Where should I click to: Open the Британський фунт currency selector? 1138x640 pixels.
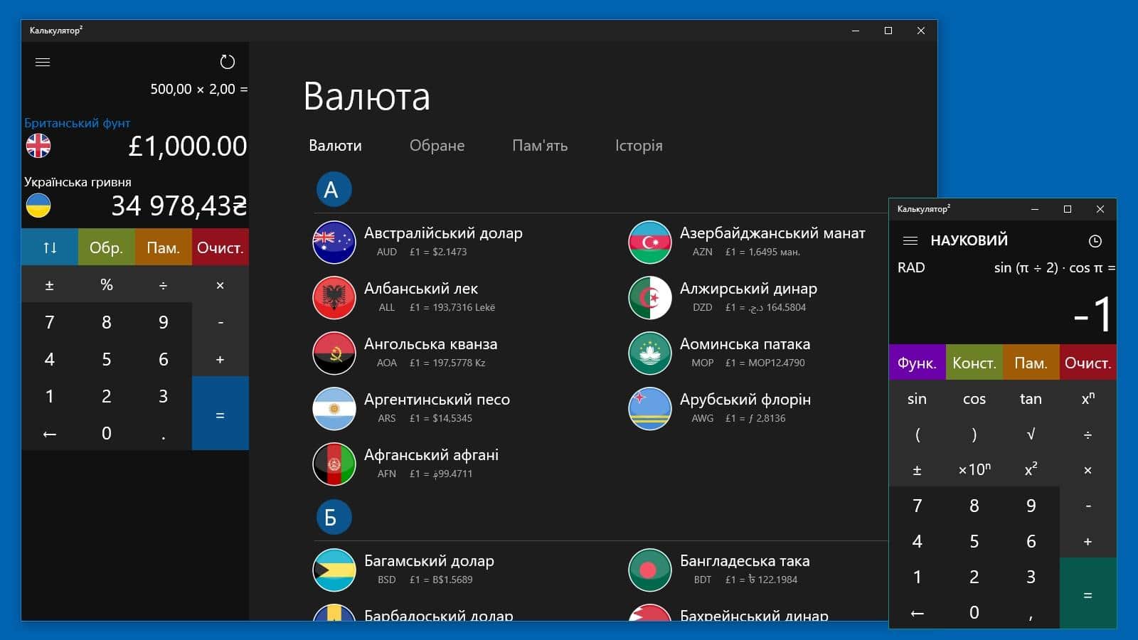[78, 123]
